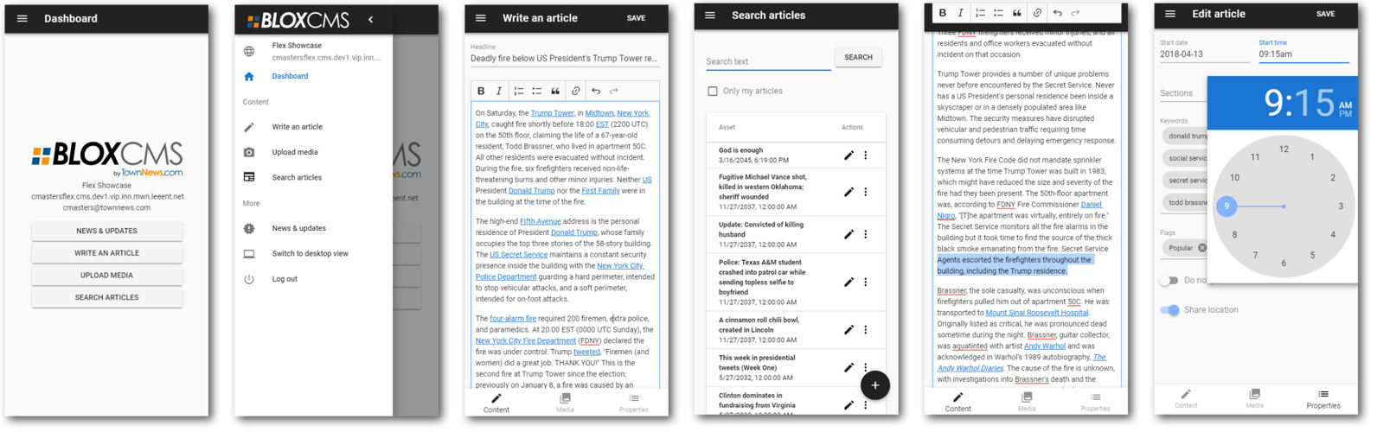The height and width of the screenshot is (432, 1377).
Task: Click edit pencil for 'God is enough' article
Action: [849, 156]
